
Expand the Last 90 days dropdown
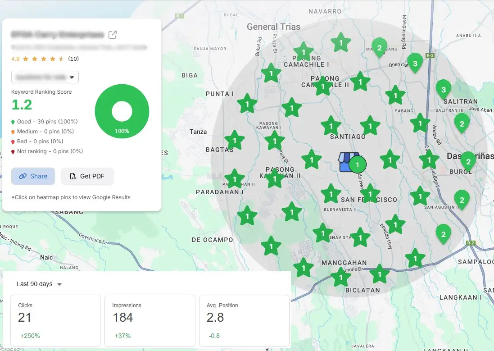coord(39,284)
